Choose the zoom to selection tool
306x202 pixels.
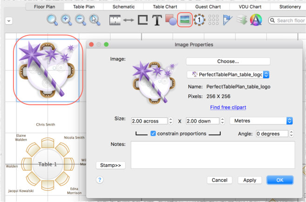95,20
